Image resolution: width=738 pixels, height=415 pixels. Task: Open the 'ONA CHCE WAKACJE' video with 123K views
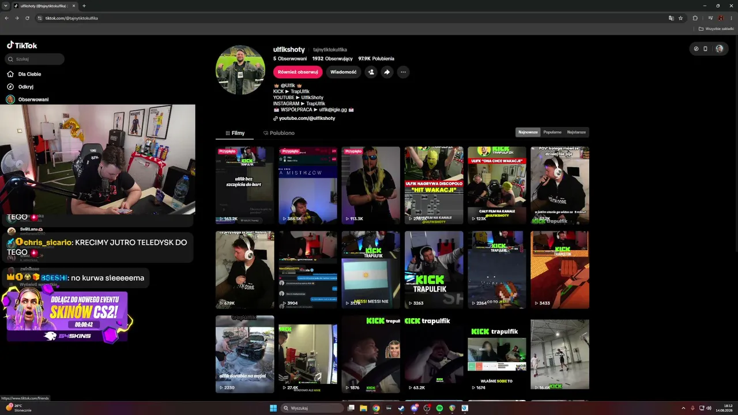click(x=497, y=185)
